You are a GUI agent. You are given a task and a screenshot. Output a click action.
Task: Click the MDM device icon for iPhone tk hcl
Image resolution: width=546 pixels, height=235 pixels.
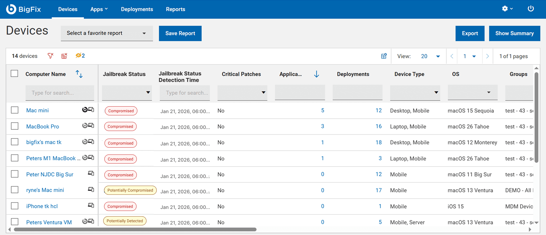(x=91, y=205)
